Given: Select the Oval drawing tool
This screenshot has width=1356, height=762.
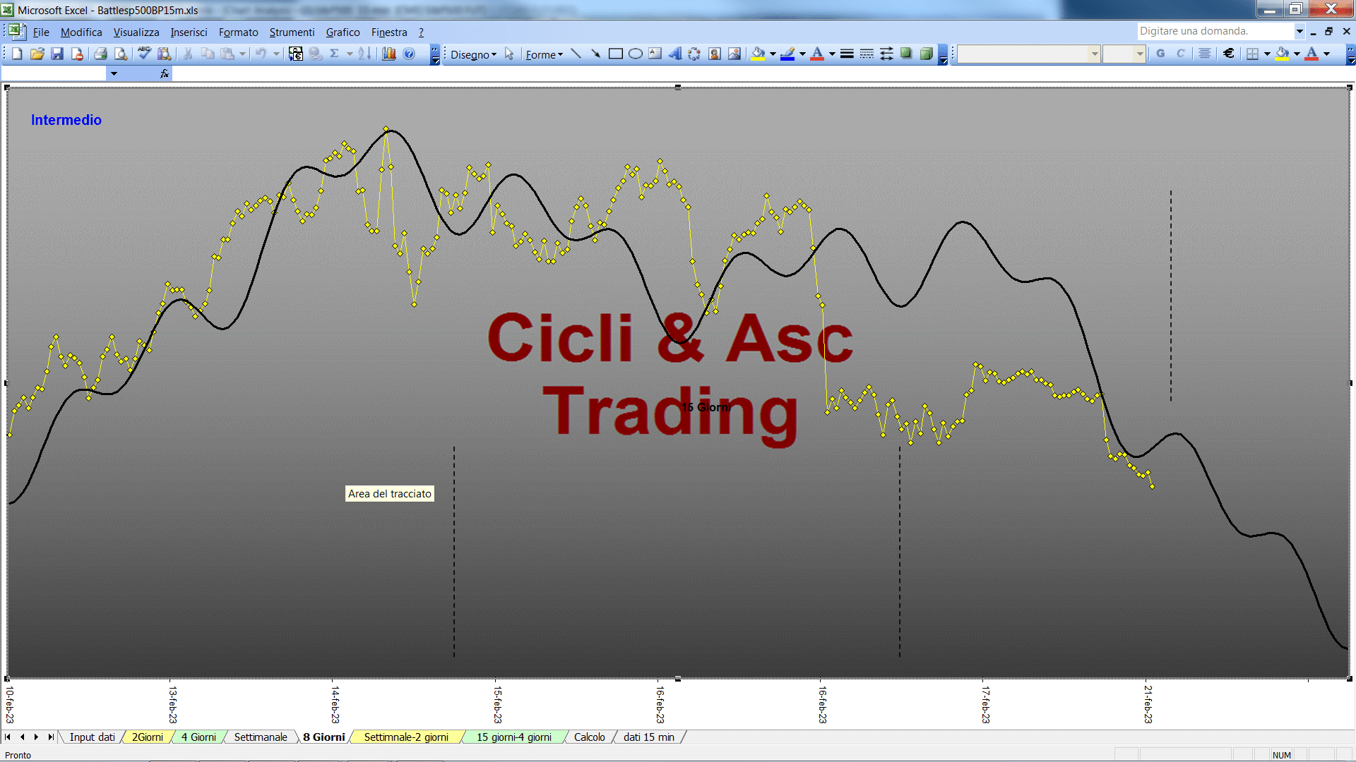Looking at the screenshot, I should pyautogui.click(x=636, y=54).
